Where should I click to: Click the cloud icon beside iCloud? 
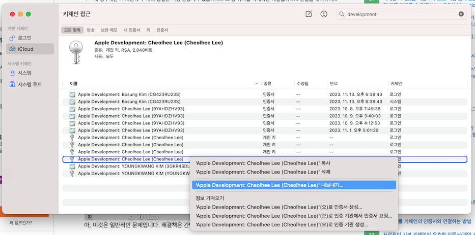pyautogui.click(x=12, y=49)
